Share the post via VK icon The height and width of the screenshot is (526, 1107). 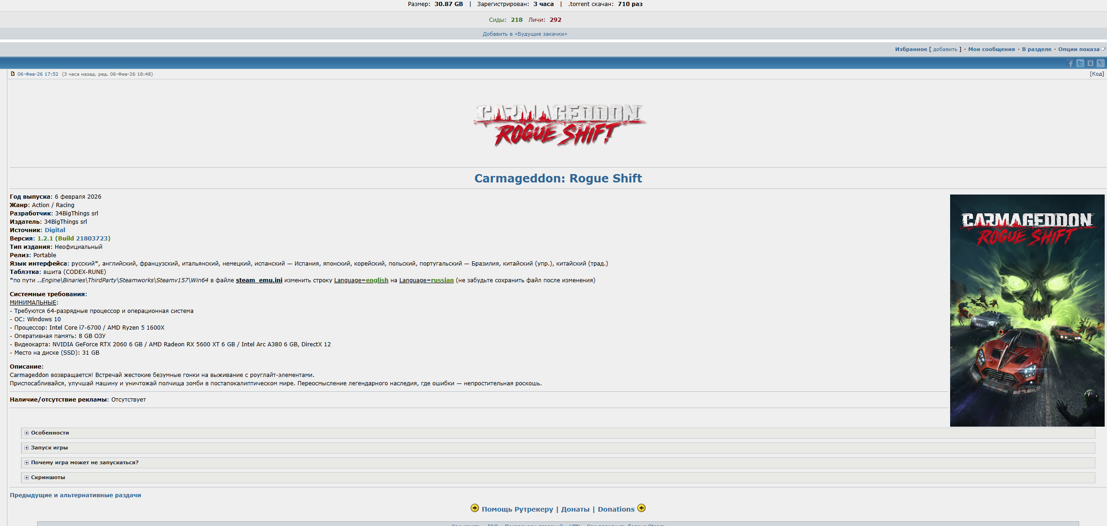(x=1090, y=64)
